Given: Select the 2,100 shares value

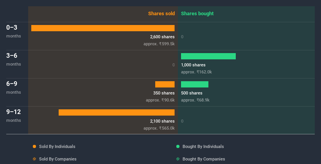Looking at the screenshot, I should point(162,121).
